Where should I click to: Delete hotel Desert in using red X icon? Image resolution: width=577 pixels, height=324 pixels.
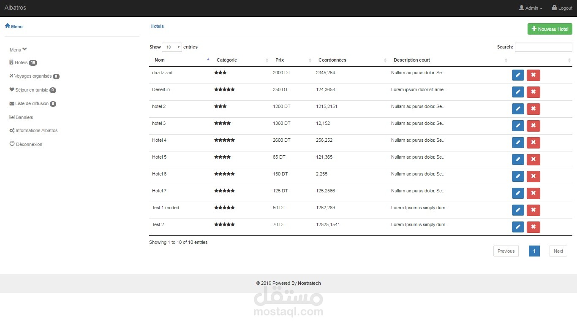click(533, 92)
